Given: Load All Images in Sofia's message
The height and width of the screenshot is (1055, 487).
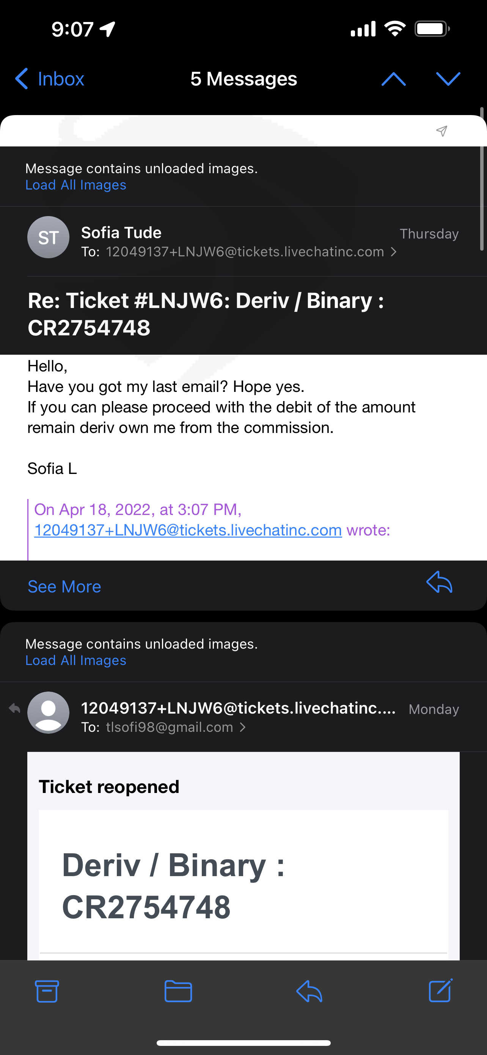Looking at the screenshot, I should pos(75,185).
